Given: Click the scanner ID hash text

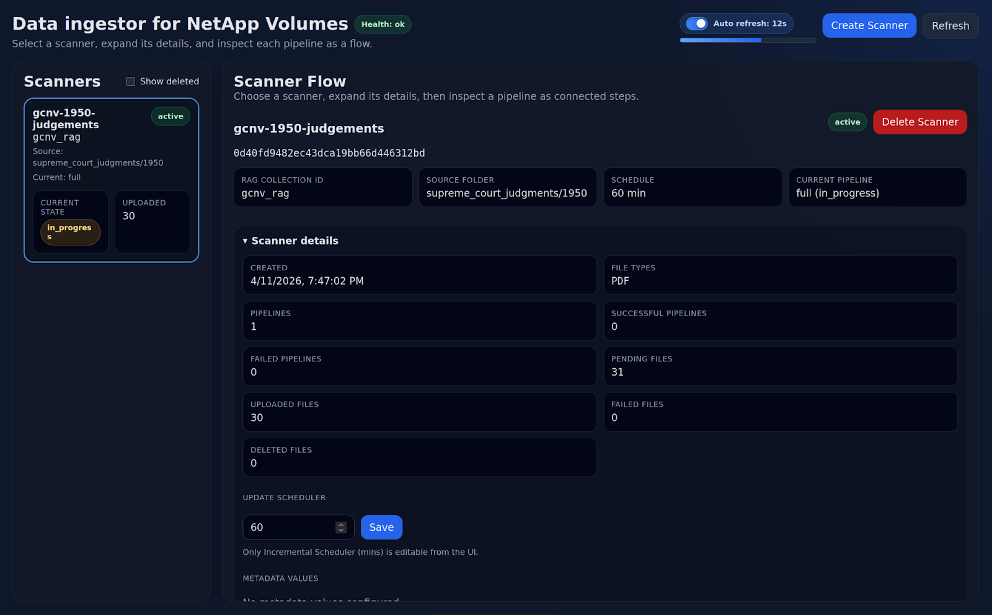Looking at the screenshot, I should 329,153.
